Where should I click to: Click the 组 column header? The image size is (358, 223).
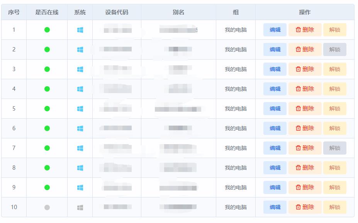point(236,12)
